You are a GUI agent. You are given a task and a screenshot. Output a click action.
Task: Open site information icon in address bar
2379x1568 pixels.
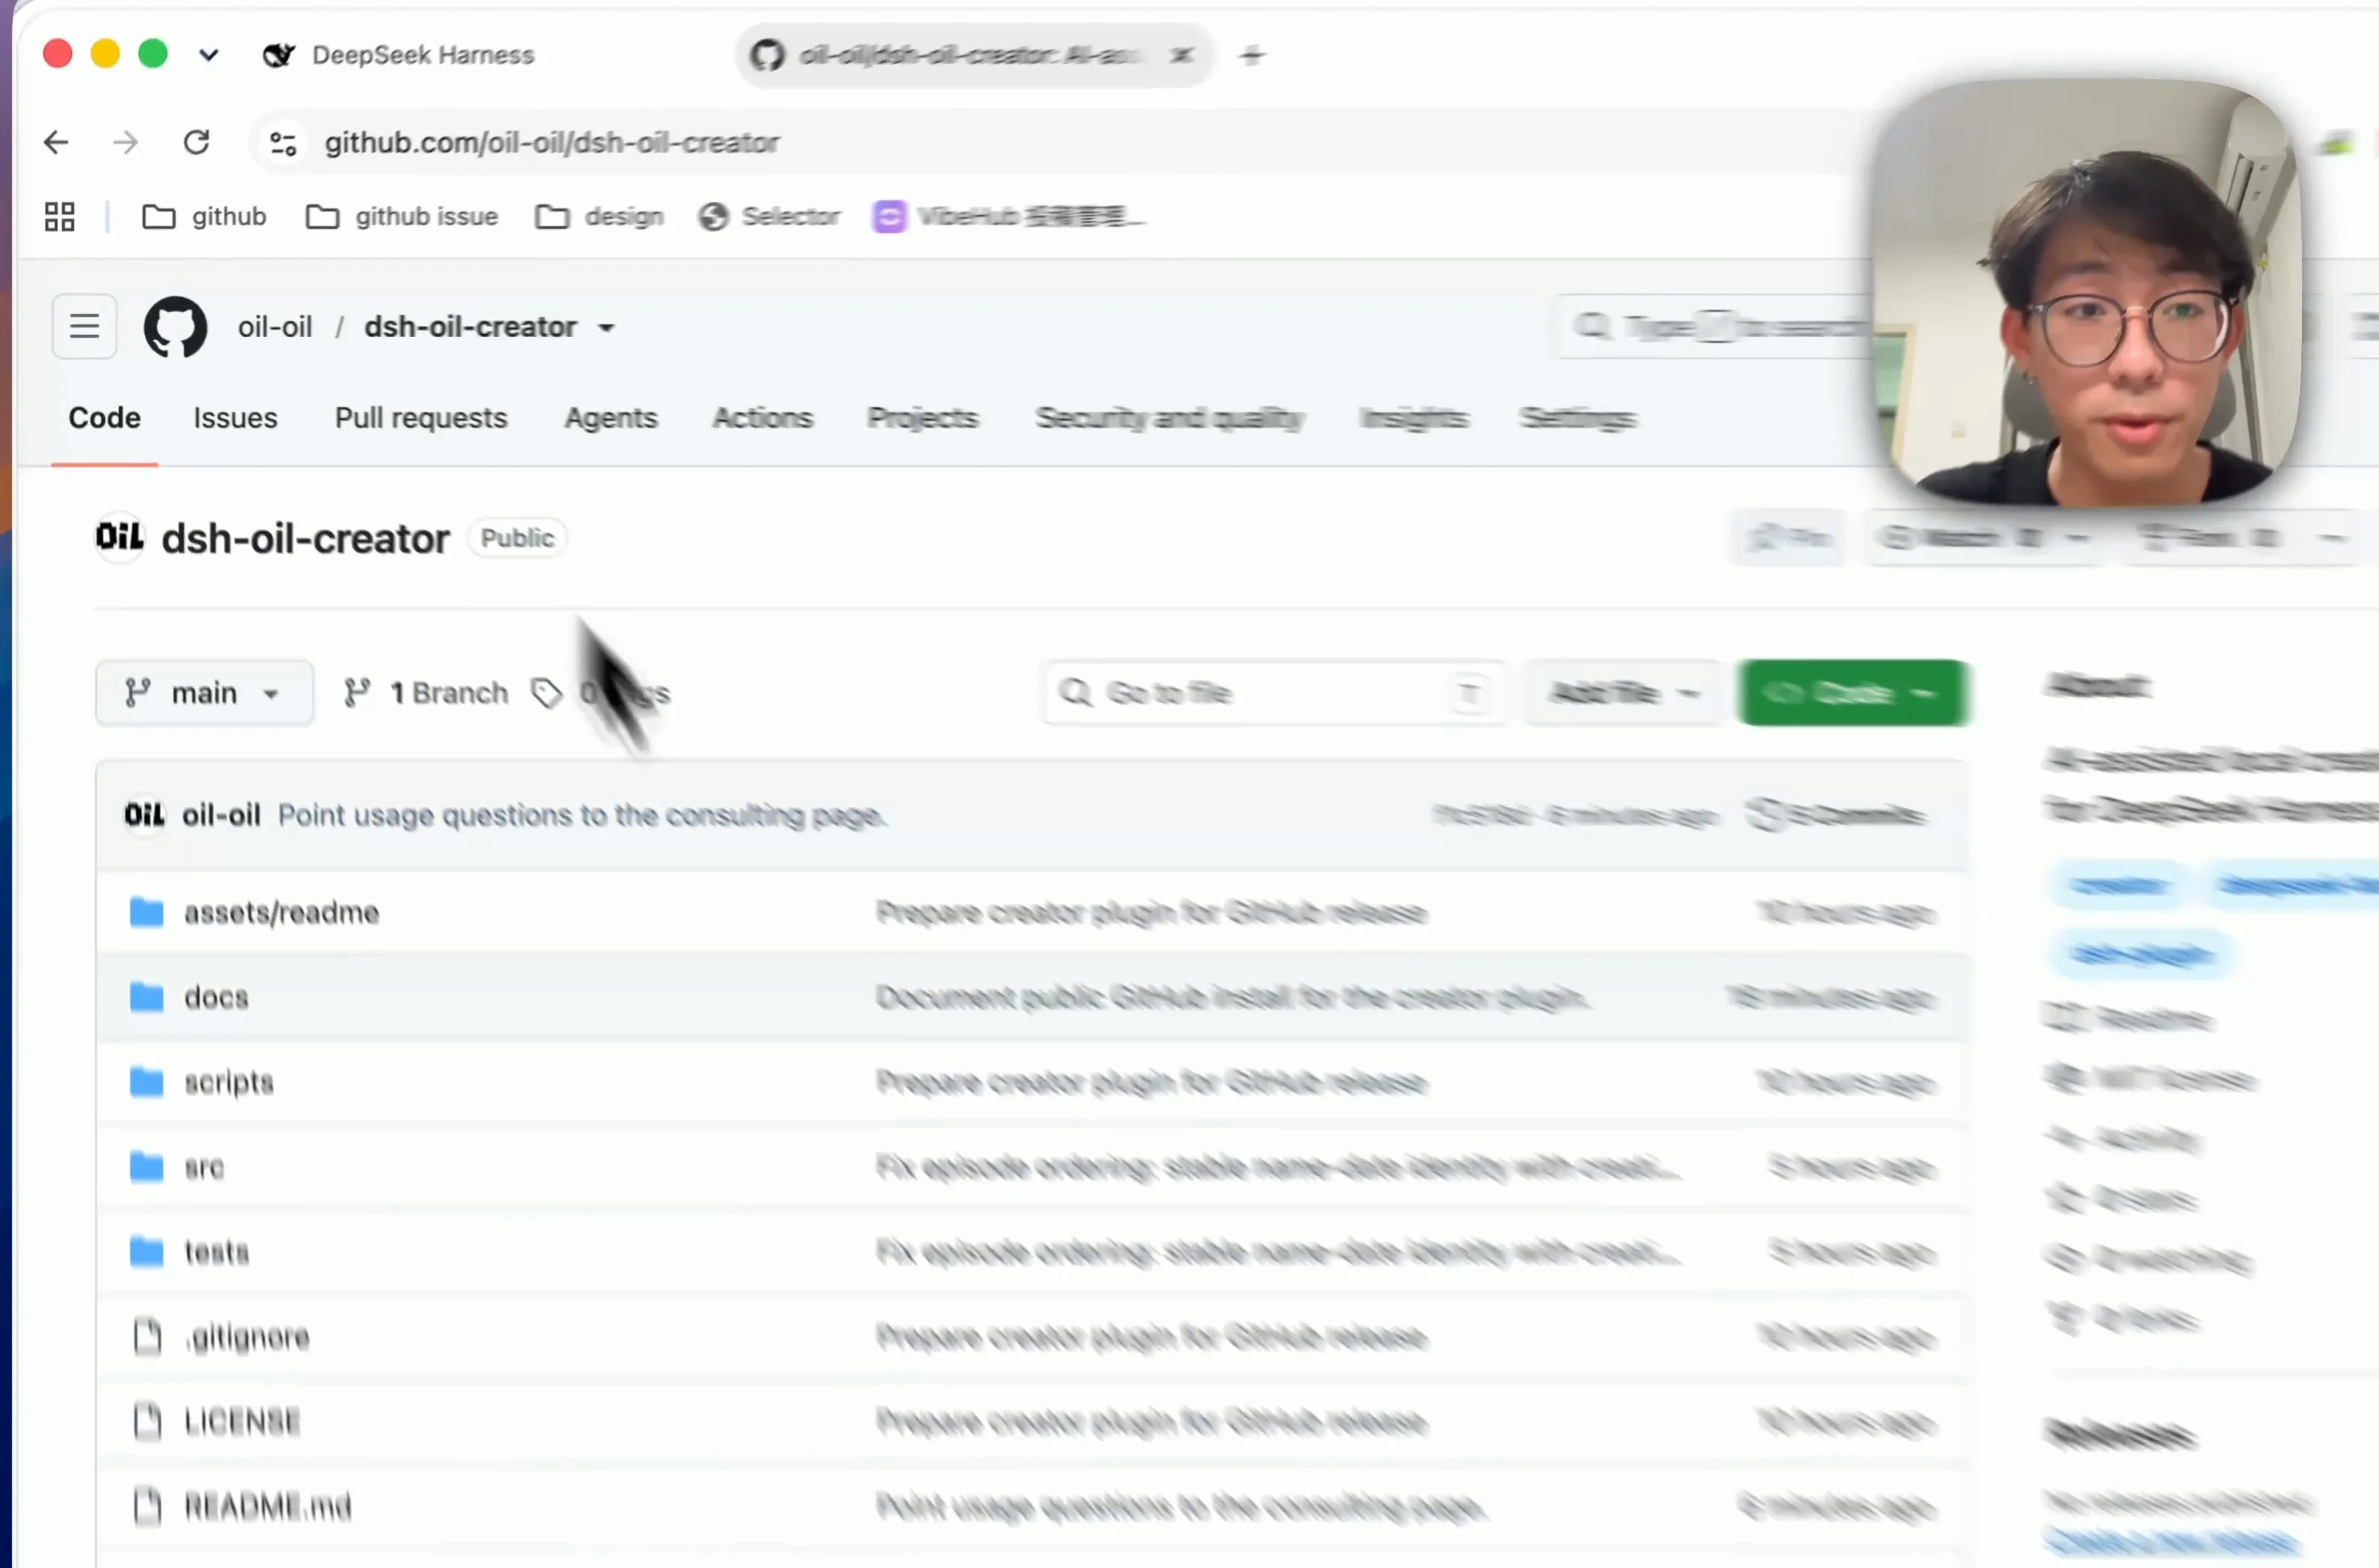[284, 143]
